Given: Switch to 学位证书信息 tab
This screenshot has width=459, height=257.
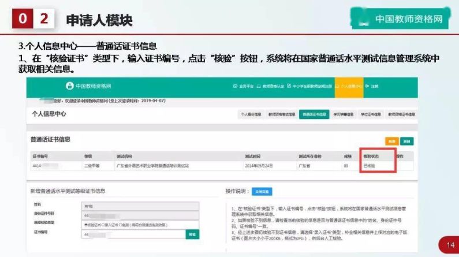Looking at the screenshot, I should [370, 114].
